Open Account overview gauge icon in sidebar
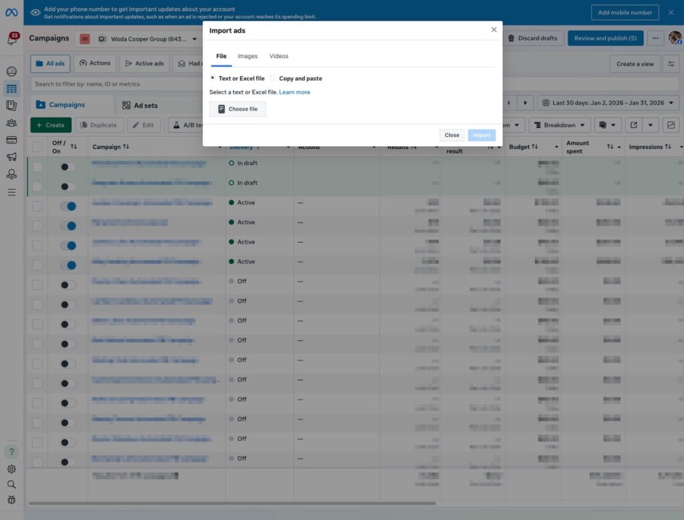 point(11,71)
